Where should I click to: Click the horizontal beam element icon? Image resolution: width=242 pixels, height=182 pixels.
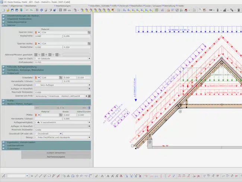(211, 10)
